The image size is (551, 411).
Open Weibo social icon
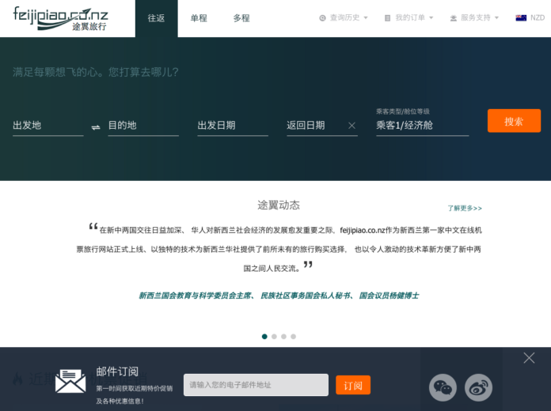click(x=478, y=387)
